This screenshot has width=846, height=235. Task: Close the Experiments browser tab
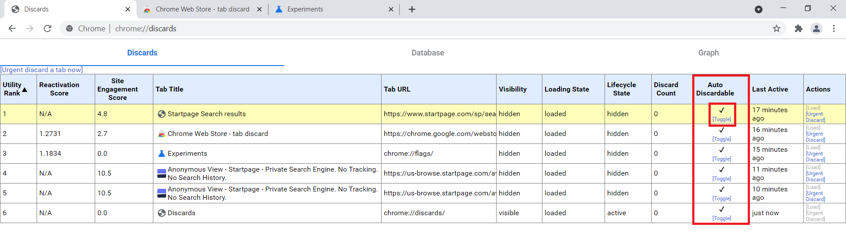click(391, 9)
